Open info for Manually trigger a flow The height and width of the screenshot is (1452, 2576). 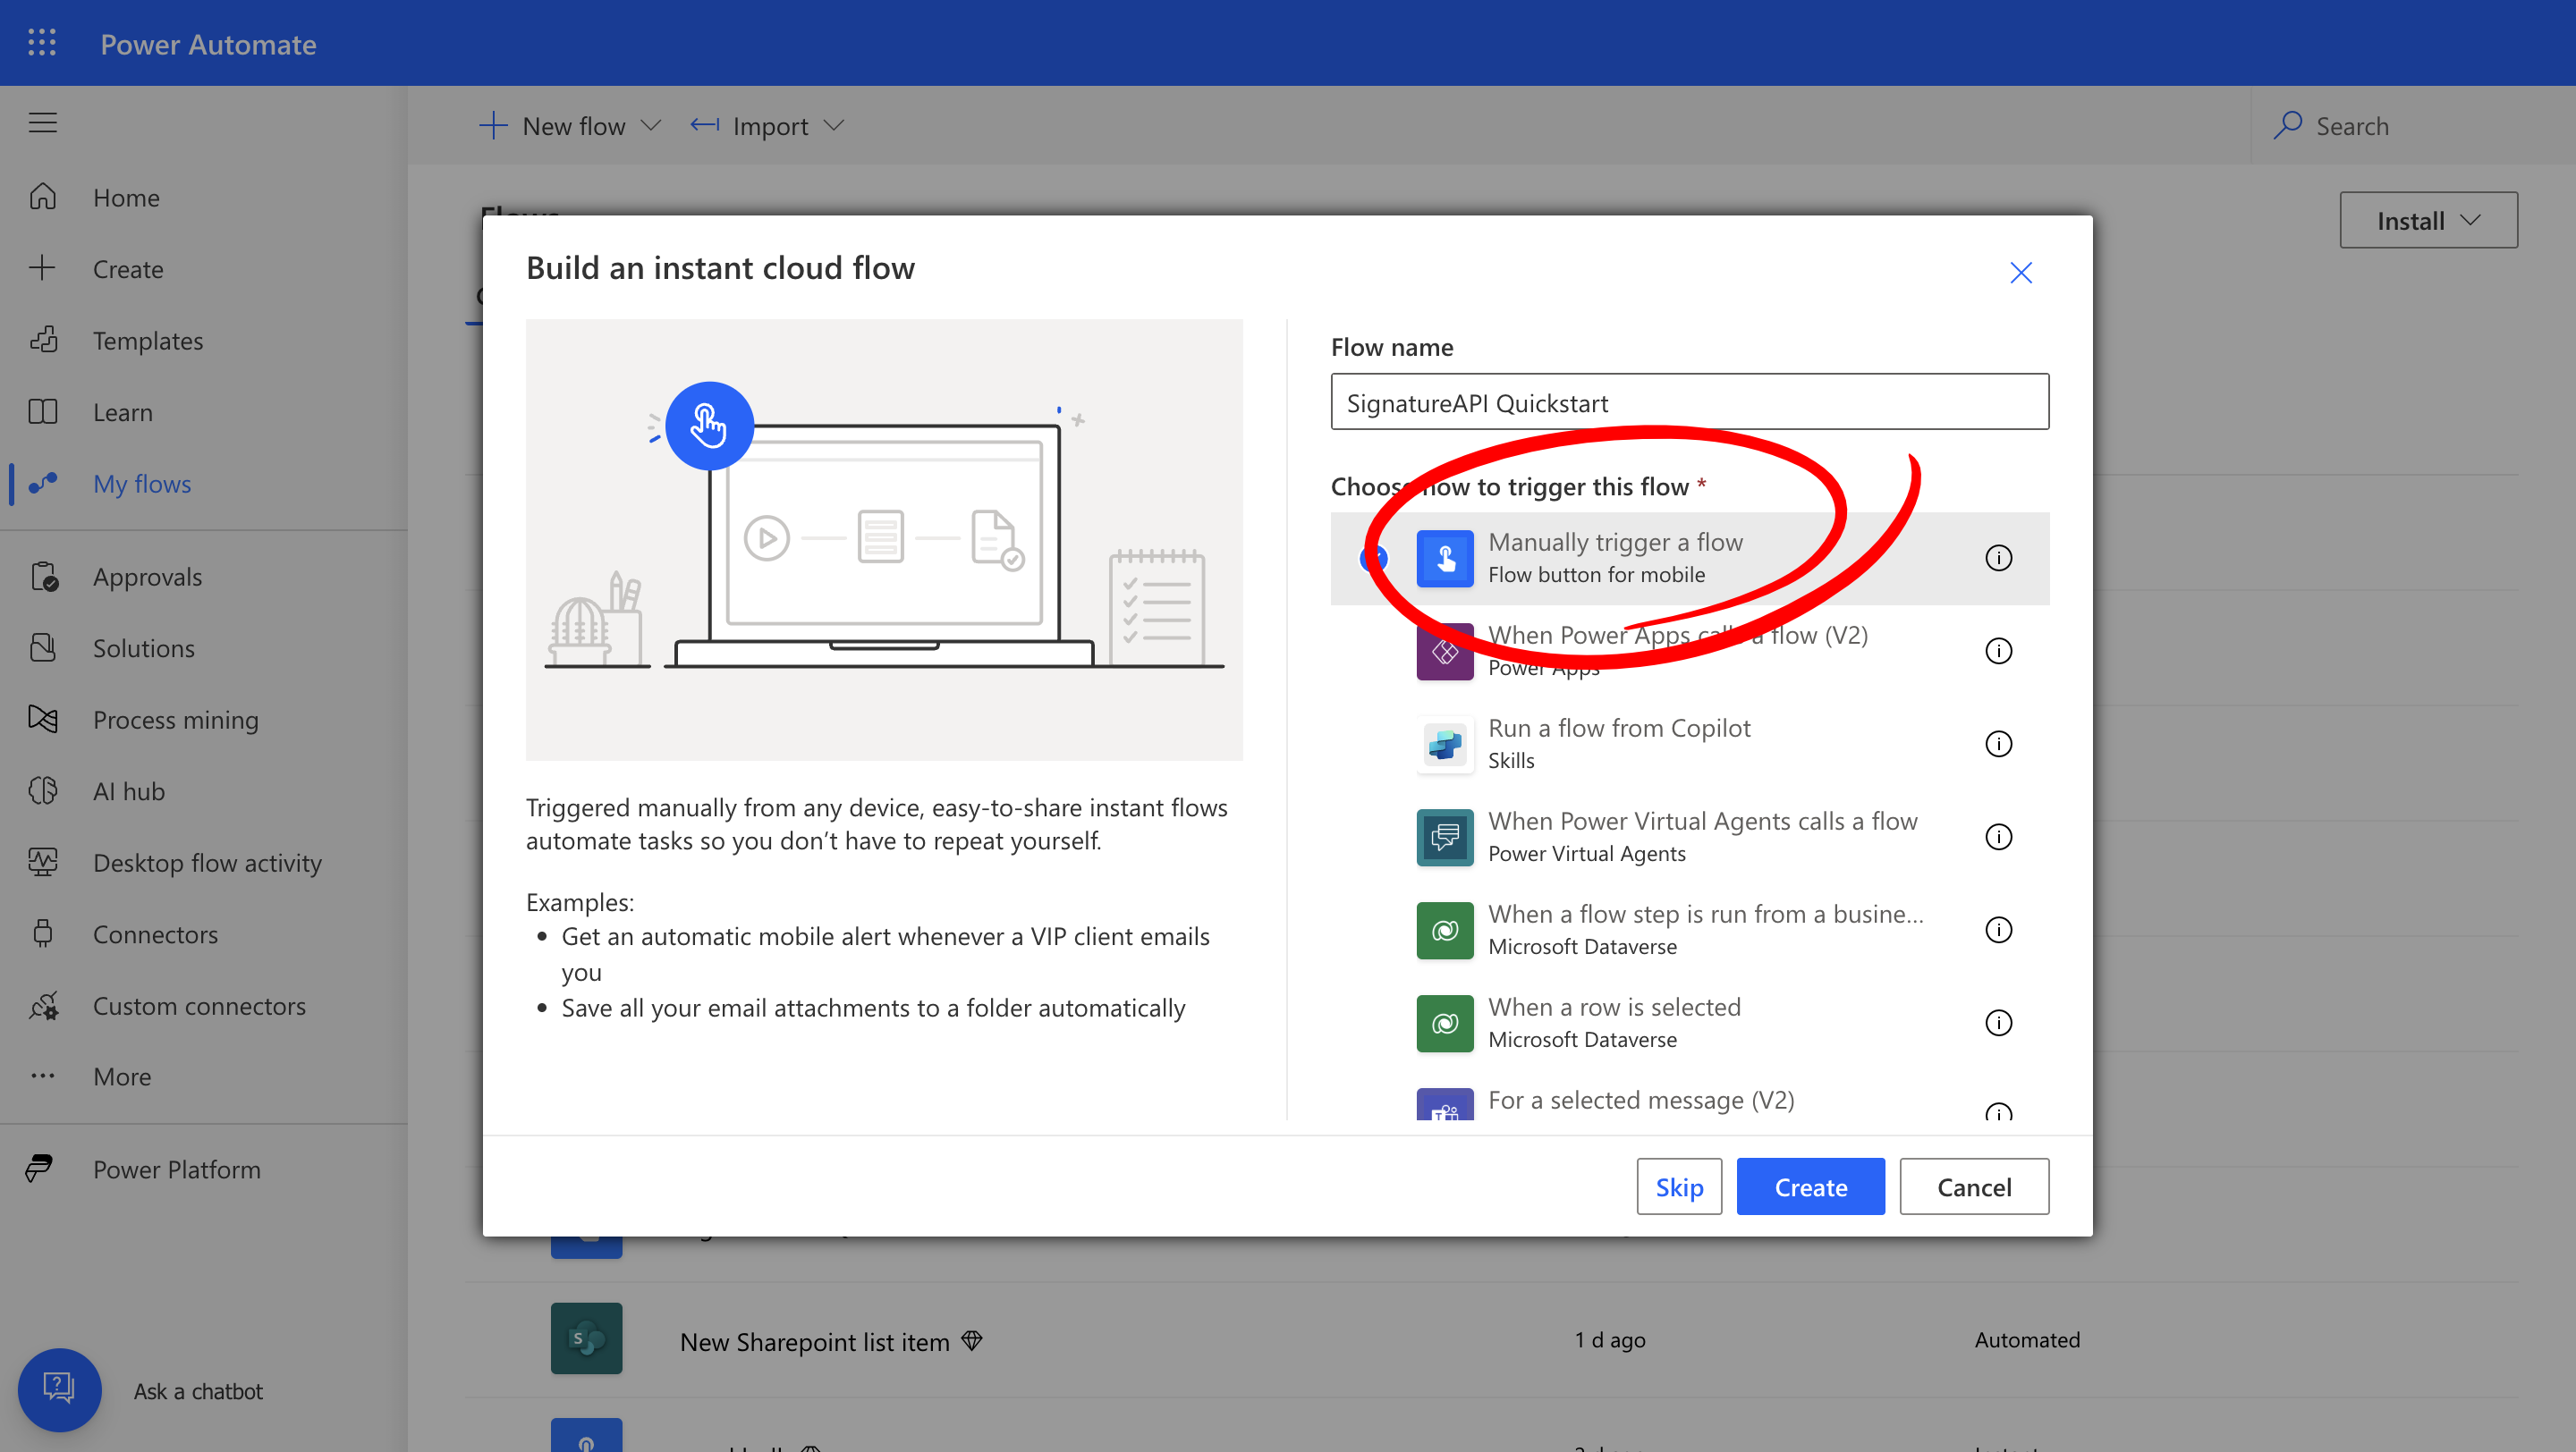[x=1997, y=558]
